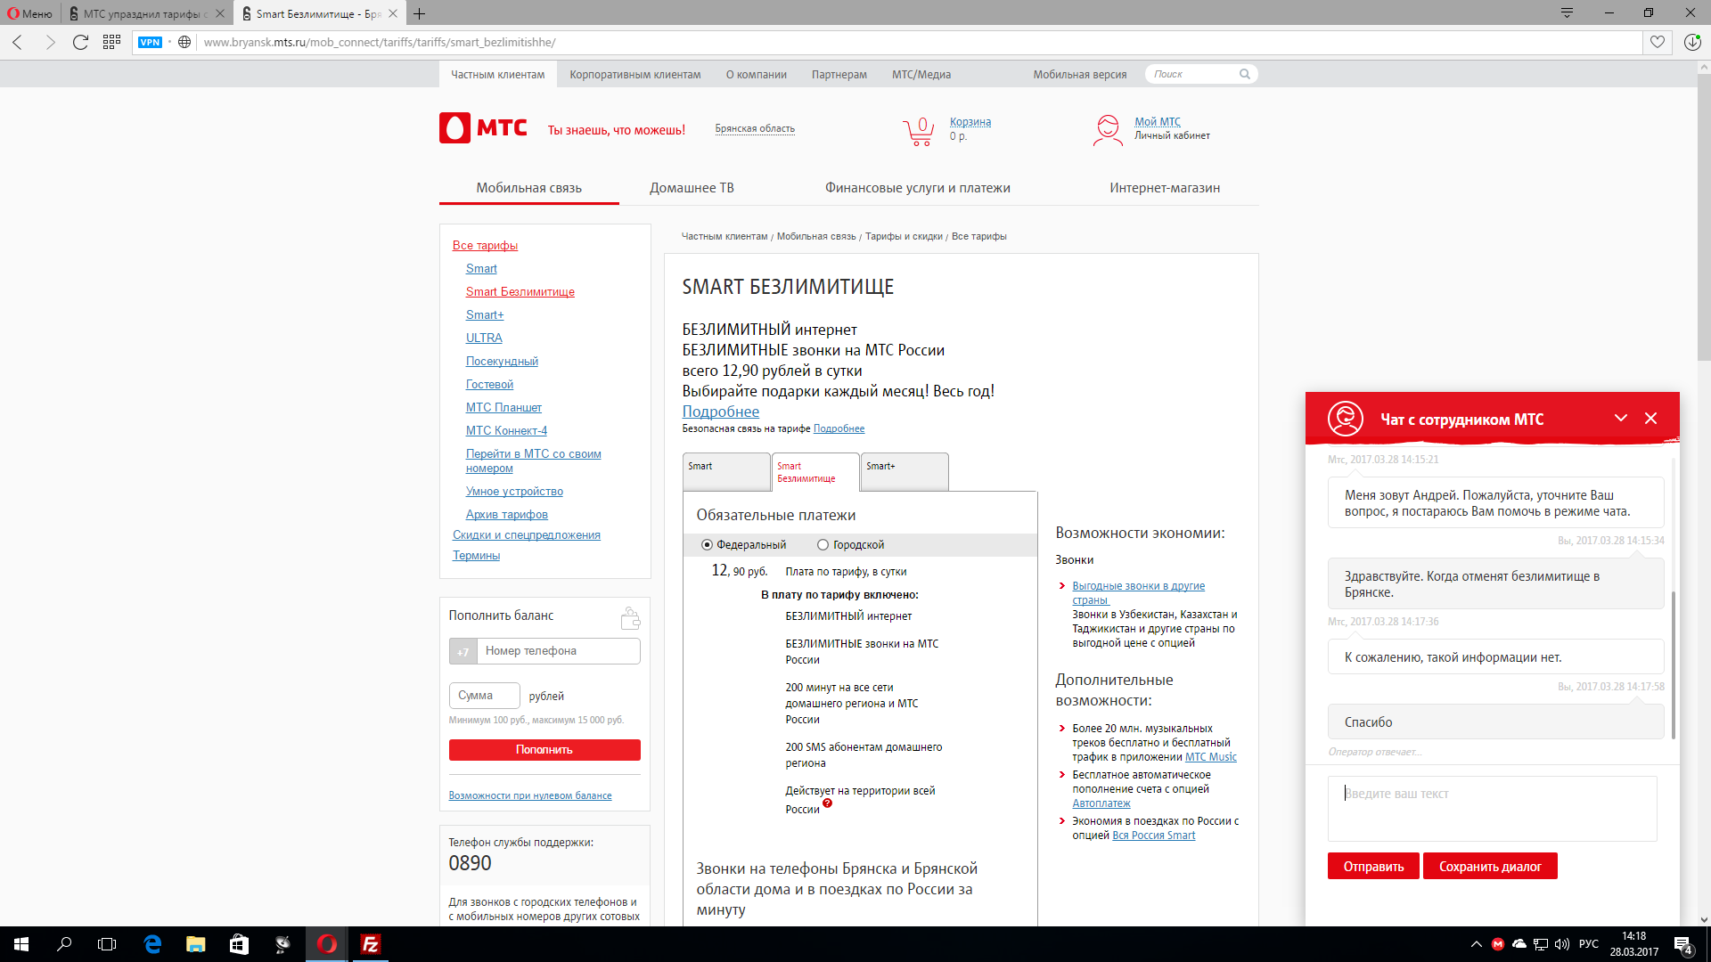Open File Explorer from taskbar
The image size is (1711, 962).
click(x=195, y=944)
